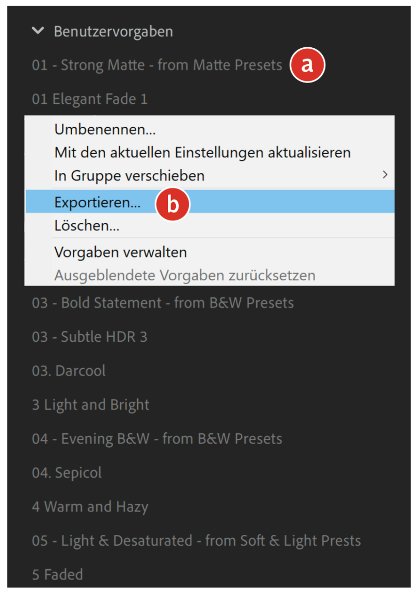This screenshot has height=592, width=418.
Task: Choose the '03. Darcool' preset
Action: (69, 371)
